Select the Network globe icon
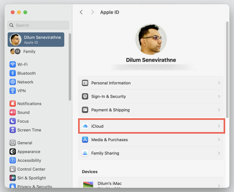This screenshot has width=234, height=192. [x=13, y=82]
